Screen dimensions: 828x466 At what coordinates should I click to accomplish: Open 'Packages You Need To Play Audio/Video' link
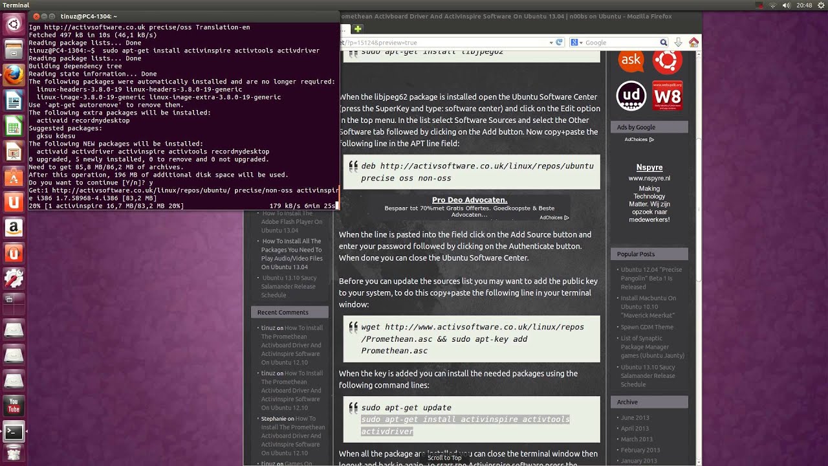(x=292, y=254)
